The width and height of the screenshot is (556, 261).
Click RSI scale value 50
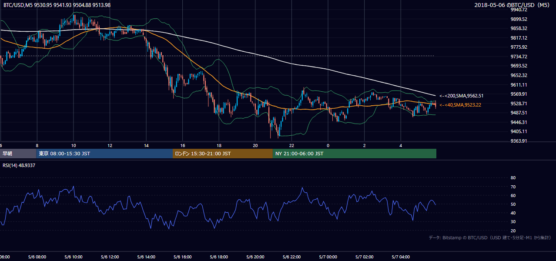tap(513, 204)
